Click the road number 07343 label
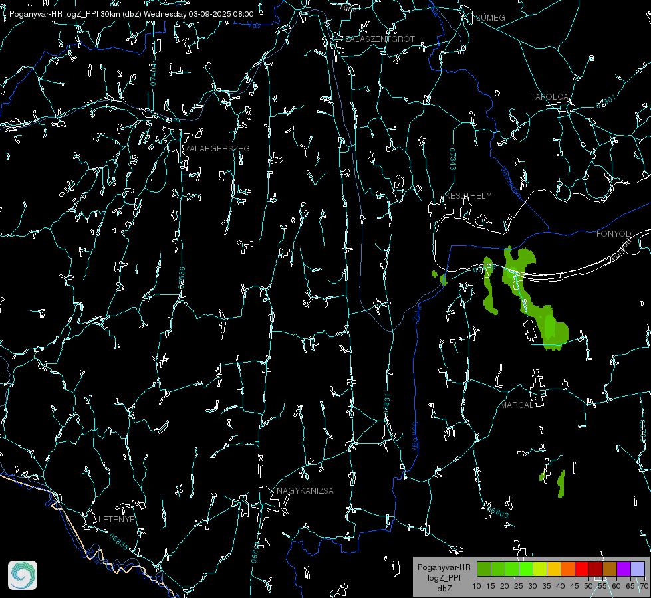The height and width of the screenshot is (598, 651). [453, 159]
